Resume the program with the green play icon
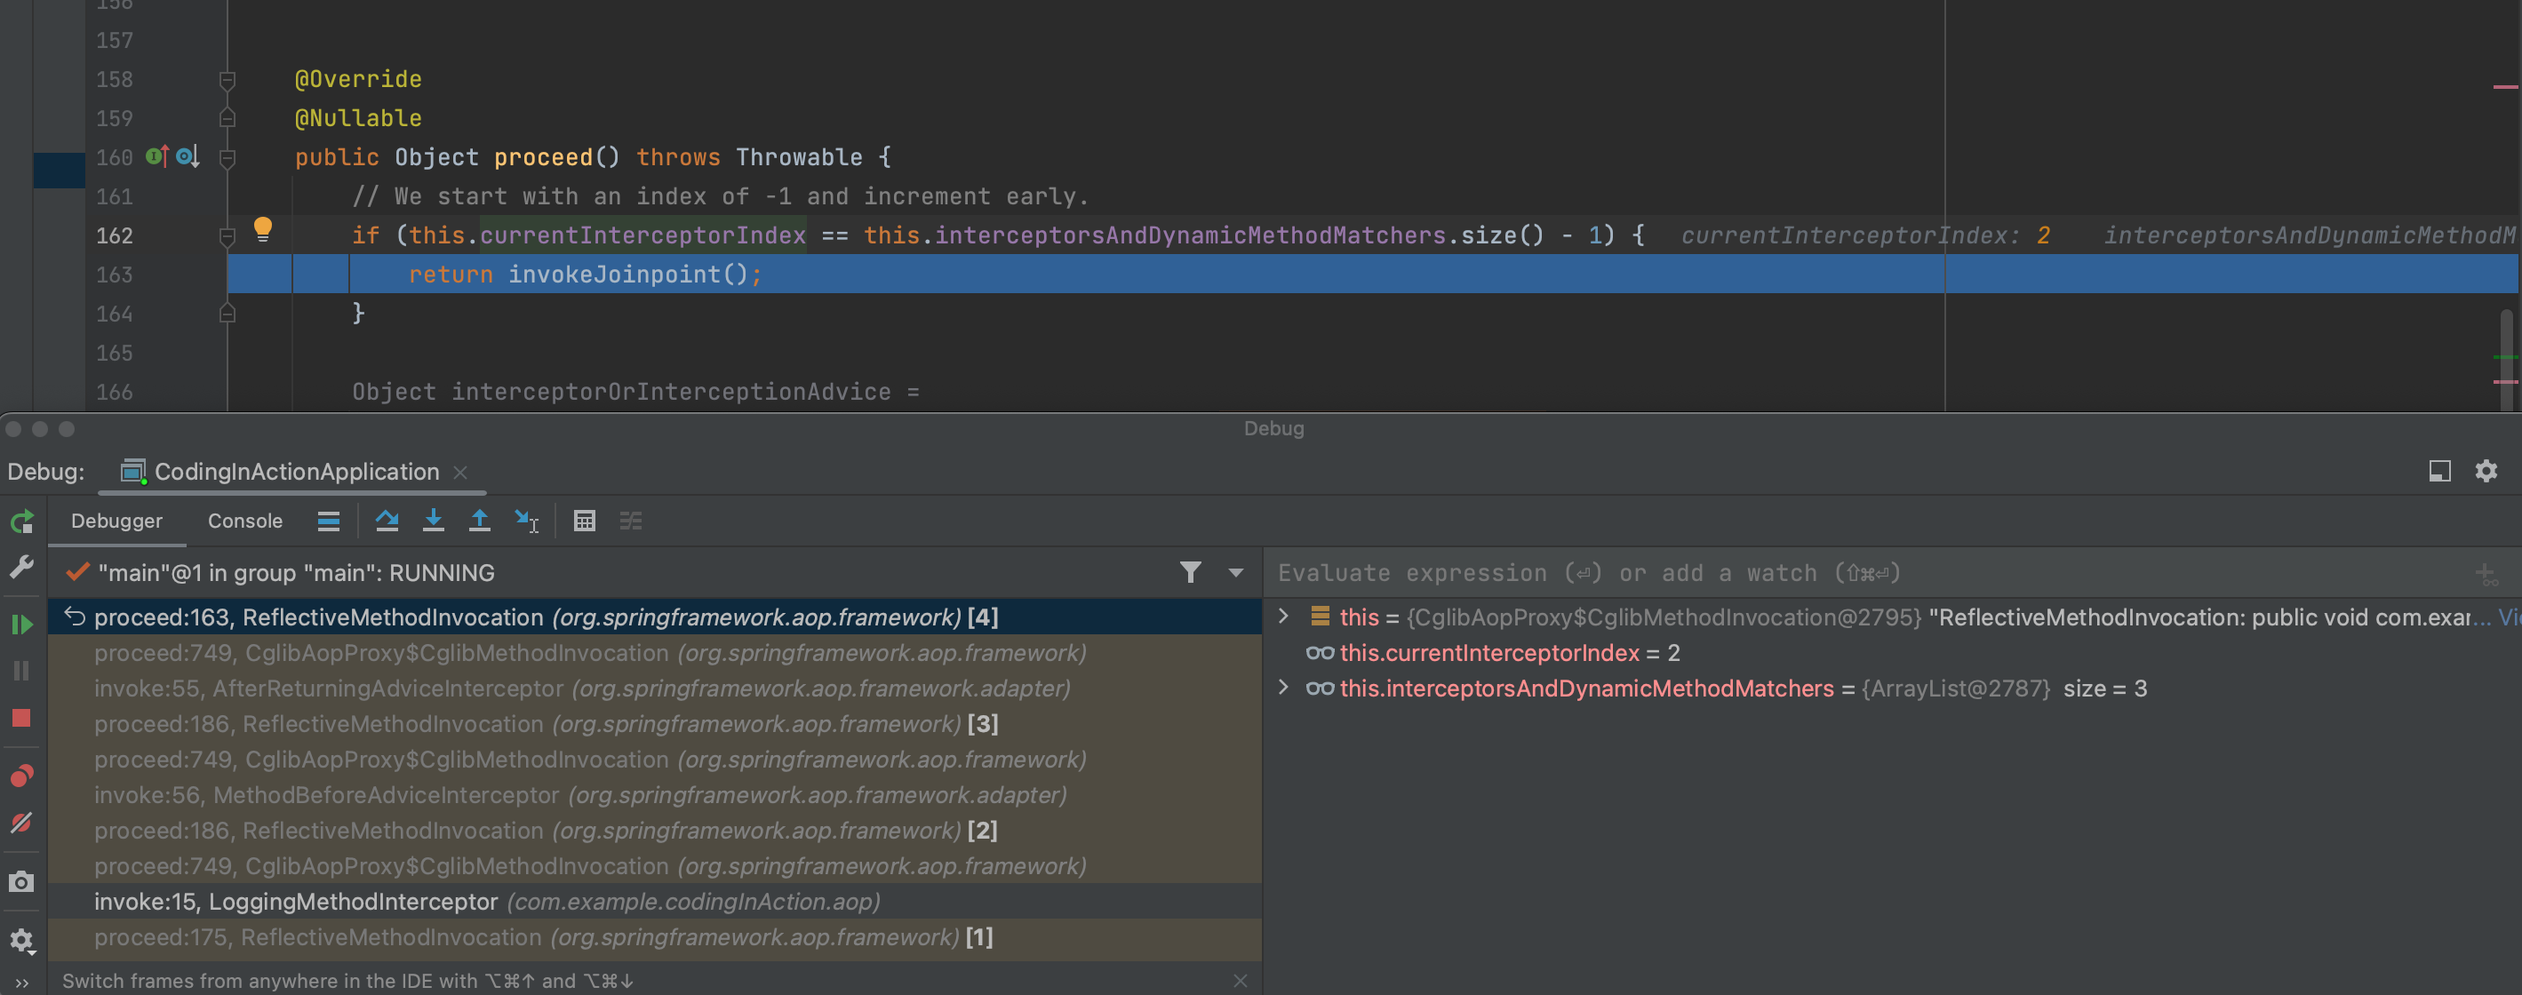The height and width of the screenshot is (995, 2522). pyautogui.click(x=21, y=625)
